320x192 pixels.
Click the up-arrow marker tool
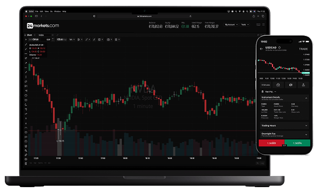26,119
